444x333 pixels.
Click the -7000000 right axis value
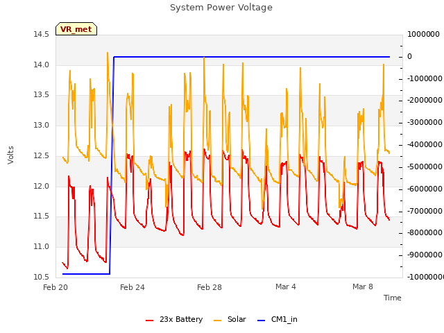(425, 211)
